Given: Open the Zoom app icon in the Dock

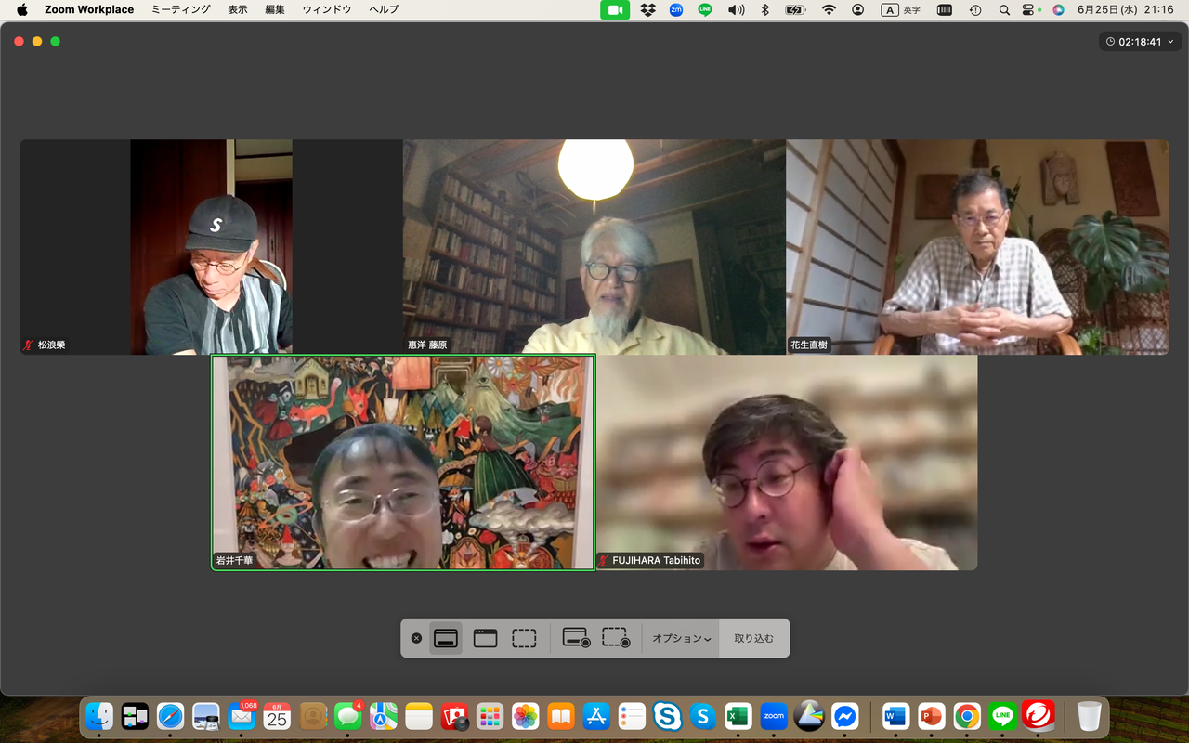Looking at the screenshot, I should pos(774,716).
